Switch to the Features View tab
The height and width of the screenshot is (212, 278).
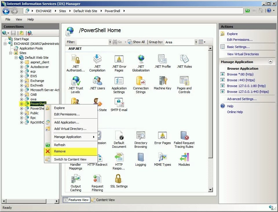[x=76, y=200]
